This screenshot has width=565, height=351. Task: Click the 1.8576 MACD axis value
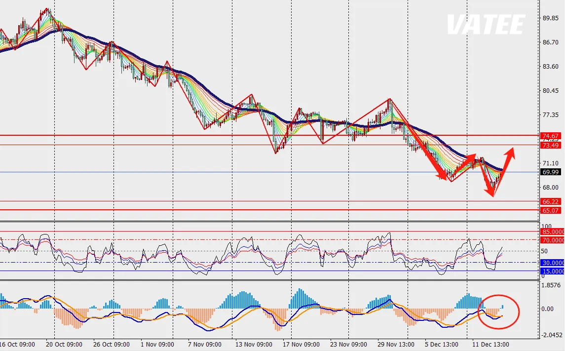[551, 285]
